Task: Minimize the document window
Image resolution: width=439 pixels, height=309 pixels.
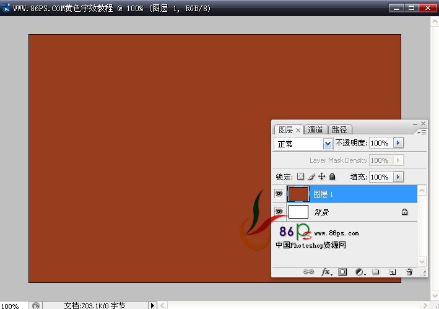Action: tap(396, 8)
